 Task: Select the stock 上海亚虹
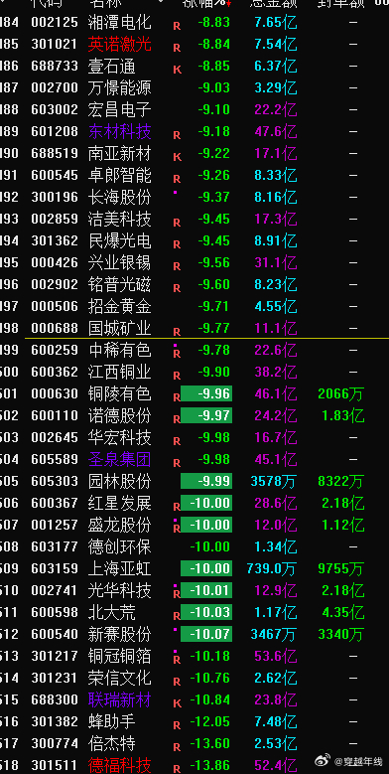120,568
